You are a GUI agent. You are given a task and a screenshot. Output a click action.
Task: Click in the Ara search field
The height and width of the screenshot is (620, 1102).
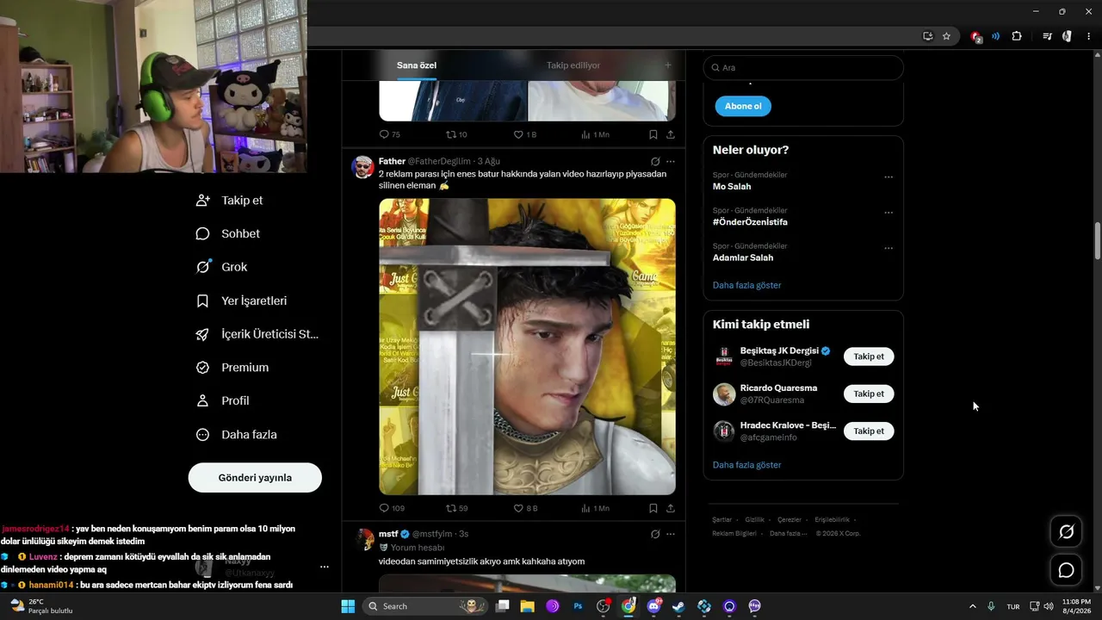[x=803, y=67]
